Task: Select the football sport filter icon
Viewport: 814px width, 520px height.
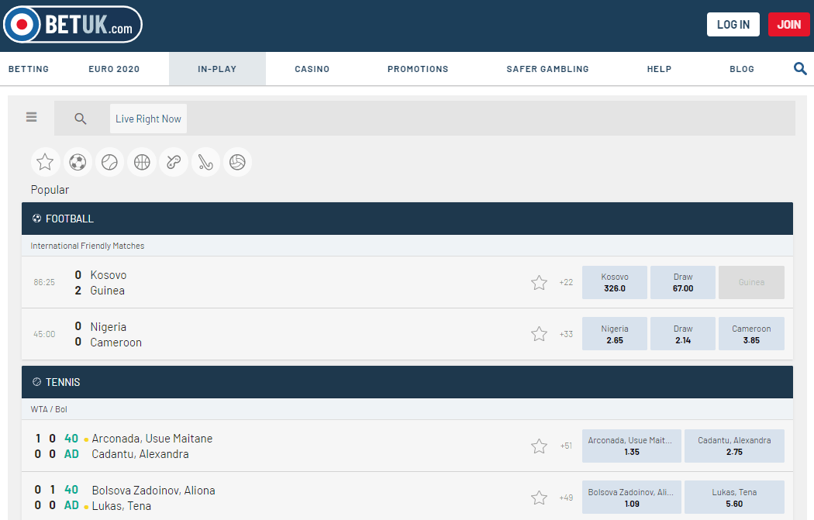Action: click(78, 162)
